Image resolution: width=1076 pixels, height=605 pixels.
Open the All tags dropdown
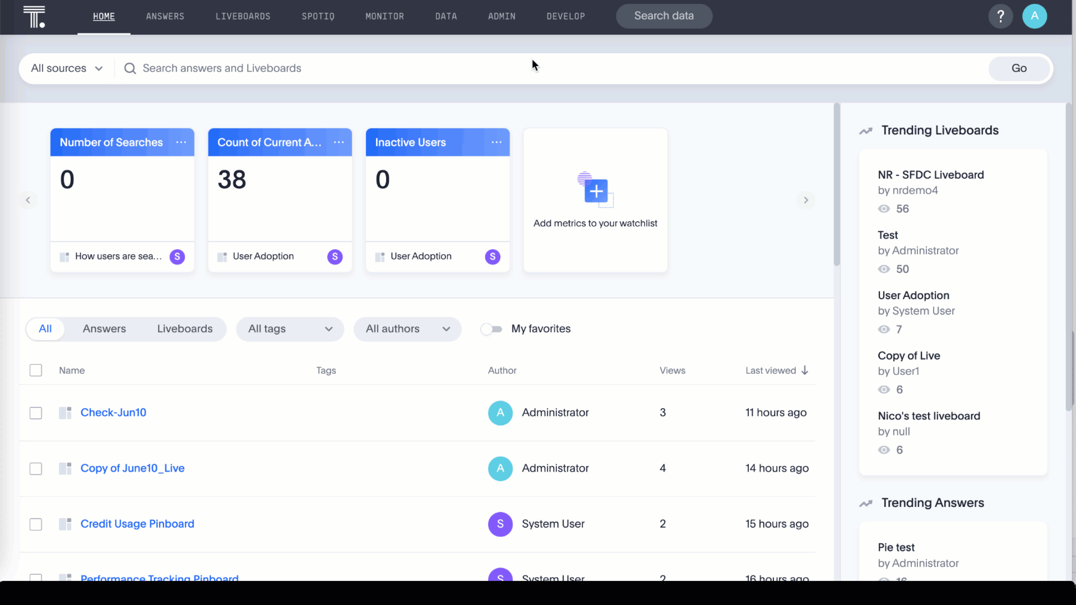coord(290,329)
